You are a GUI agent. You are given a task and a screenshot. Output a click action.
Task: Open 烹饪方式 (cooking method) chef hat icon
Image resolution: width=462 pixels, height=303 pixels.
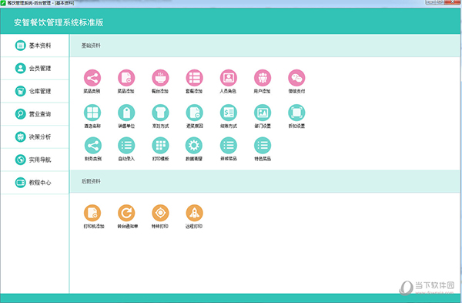coord(160,113)
